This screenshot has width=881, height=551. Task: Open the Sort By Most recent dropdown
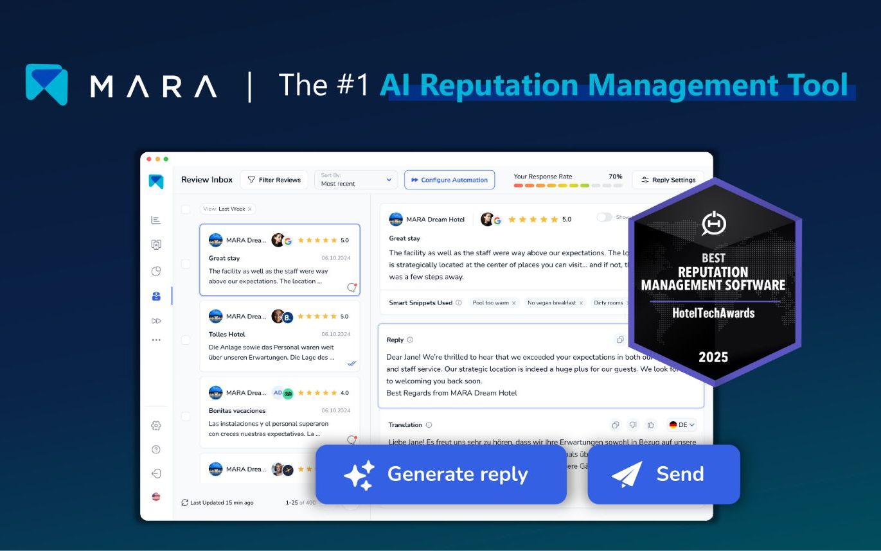pyautogui.click(x=357, y=180)
